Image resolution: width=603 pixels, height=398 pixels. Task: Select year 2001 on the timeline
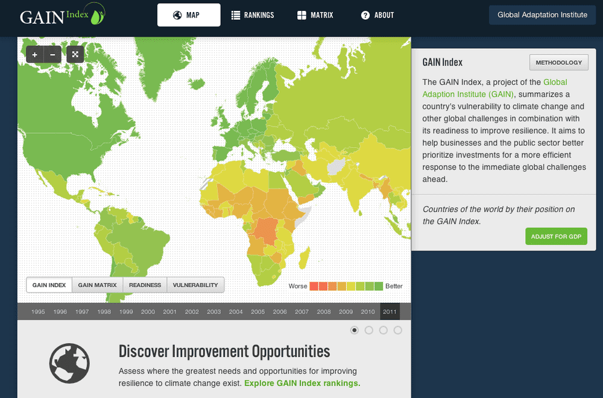click(169, 311)
